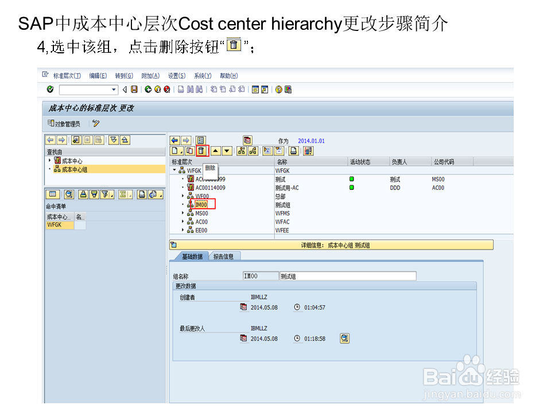
Task: Click the pencil display/change toggle icon
Action: (x=96, y=123)
